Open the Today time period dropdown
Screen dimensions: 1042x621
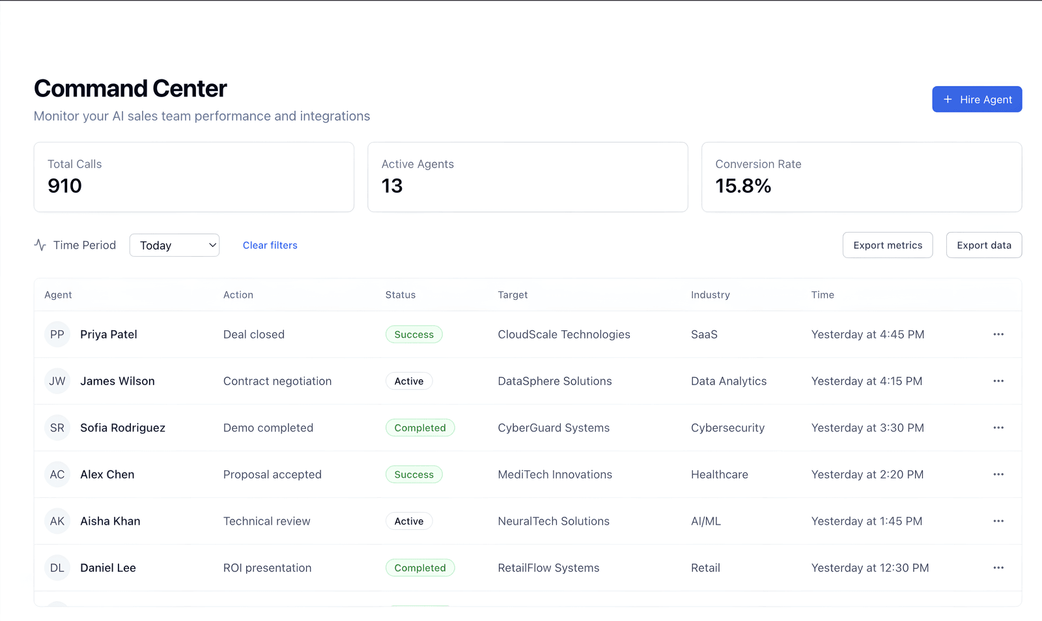click(x=174, y=245)
